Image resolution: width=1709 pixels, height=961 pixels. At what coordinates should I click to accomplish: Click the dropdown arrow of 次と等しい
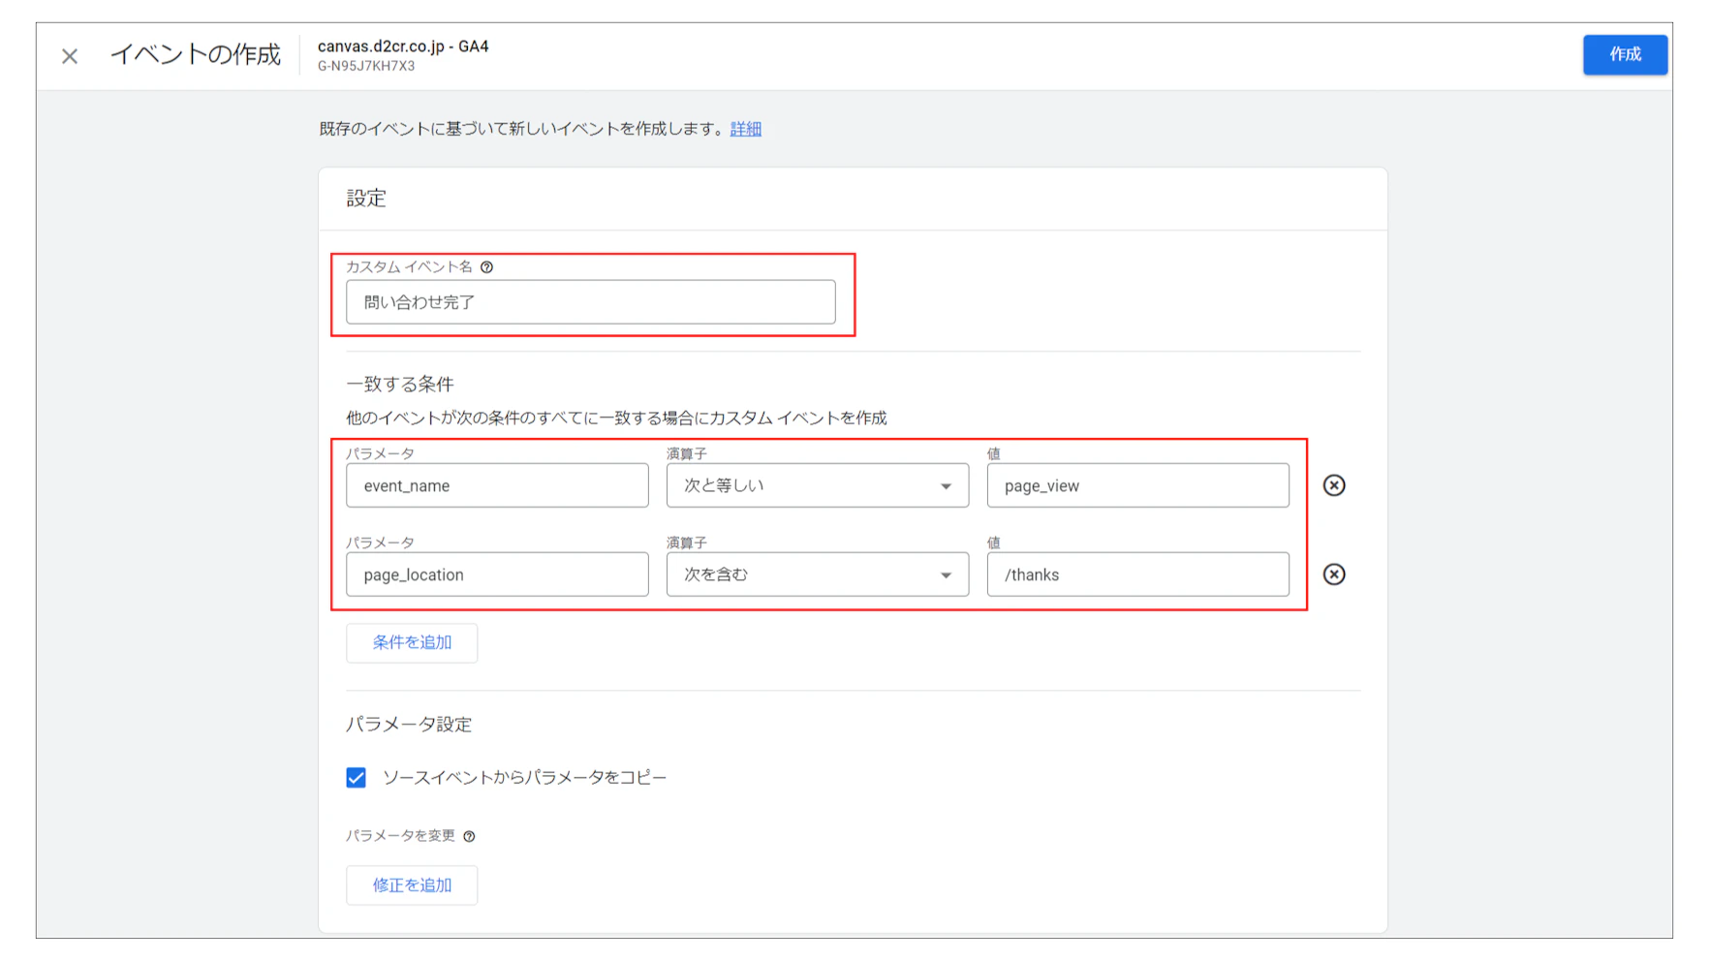(946, 486)
